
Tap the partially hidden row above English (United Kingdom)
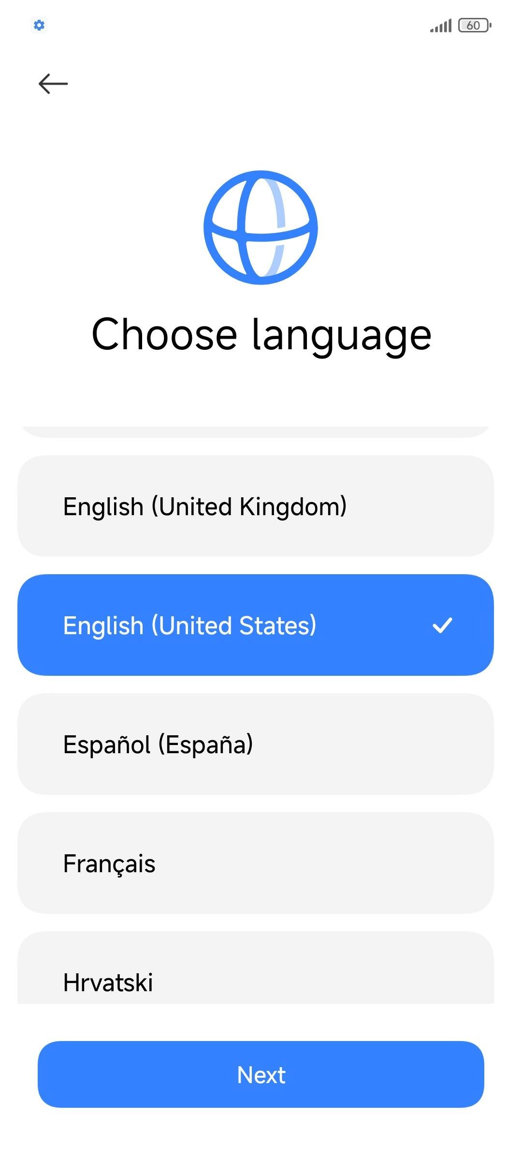(x=255, y=432)
